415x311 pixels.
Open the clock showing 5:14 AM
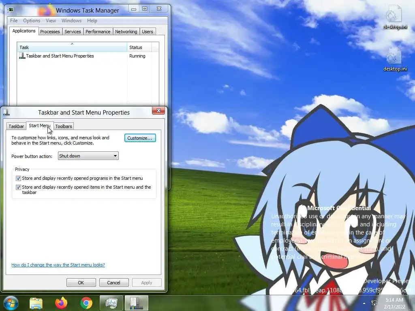(394, 303)
